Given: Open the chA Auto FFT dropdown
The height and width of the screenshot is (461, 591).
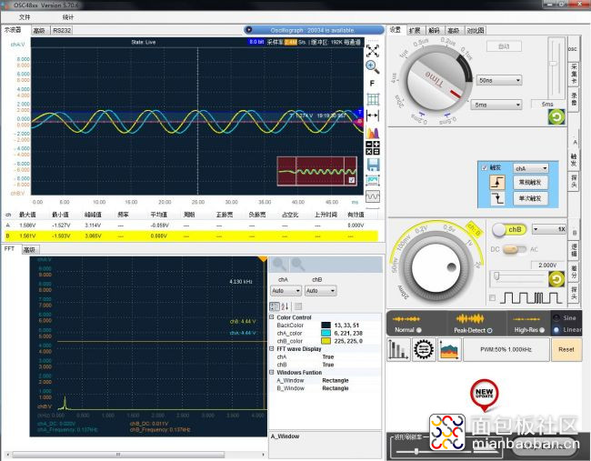Looking at the screenshot, I should (x=285, y=291).
